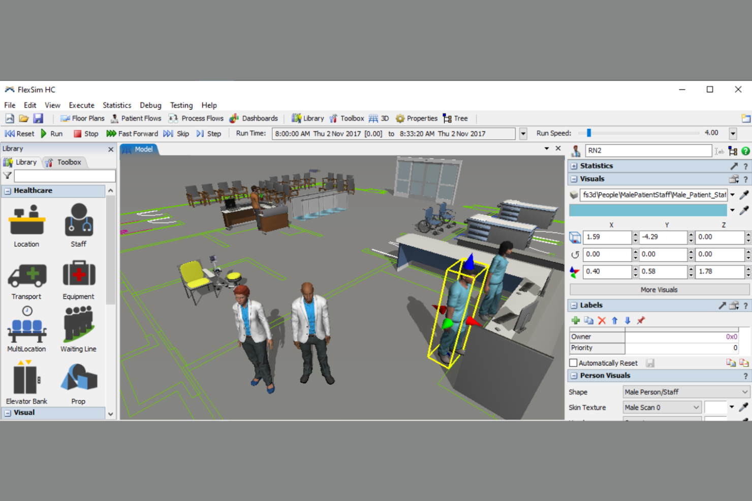Enable the Automatically Reset checkbox
This screenshot has width=752, height=501.
pyautogui.click(x=573, y=362)
